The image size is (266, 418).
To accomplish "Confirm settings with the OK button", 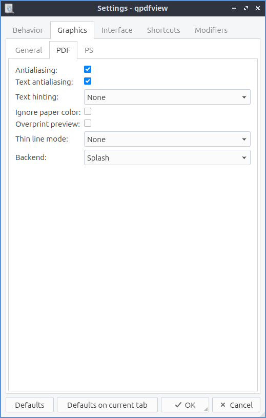I will pyautogui.click(x=185, y=405).
